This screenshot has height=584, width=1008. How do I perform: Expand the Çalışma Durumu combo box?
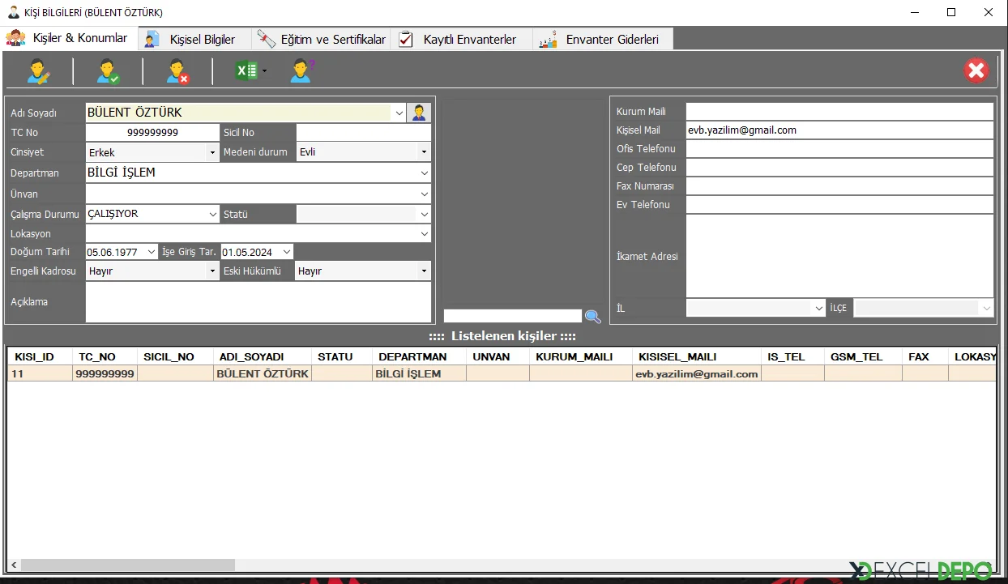click(212, 215)
